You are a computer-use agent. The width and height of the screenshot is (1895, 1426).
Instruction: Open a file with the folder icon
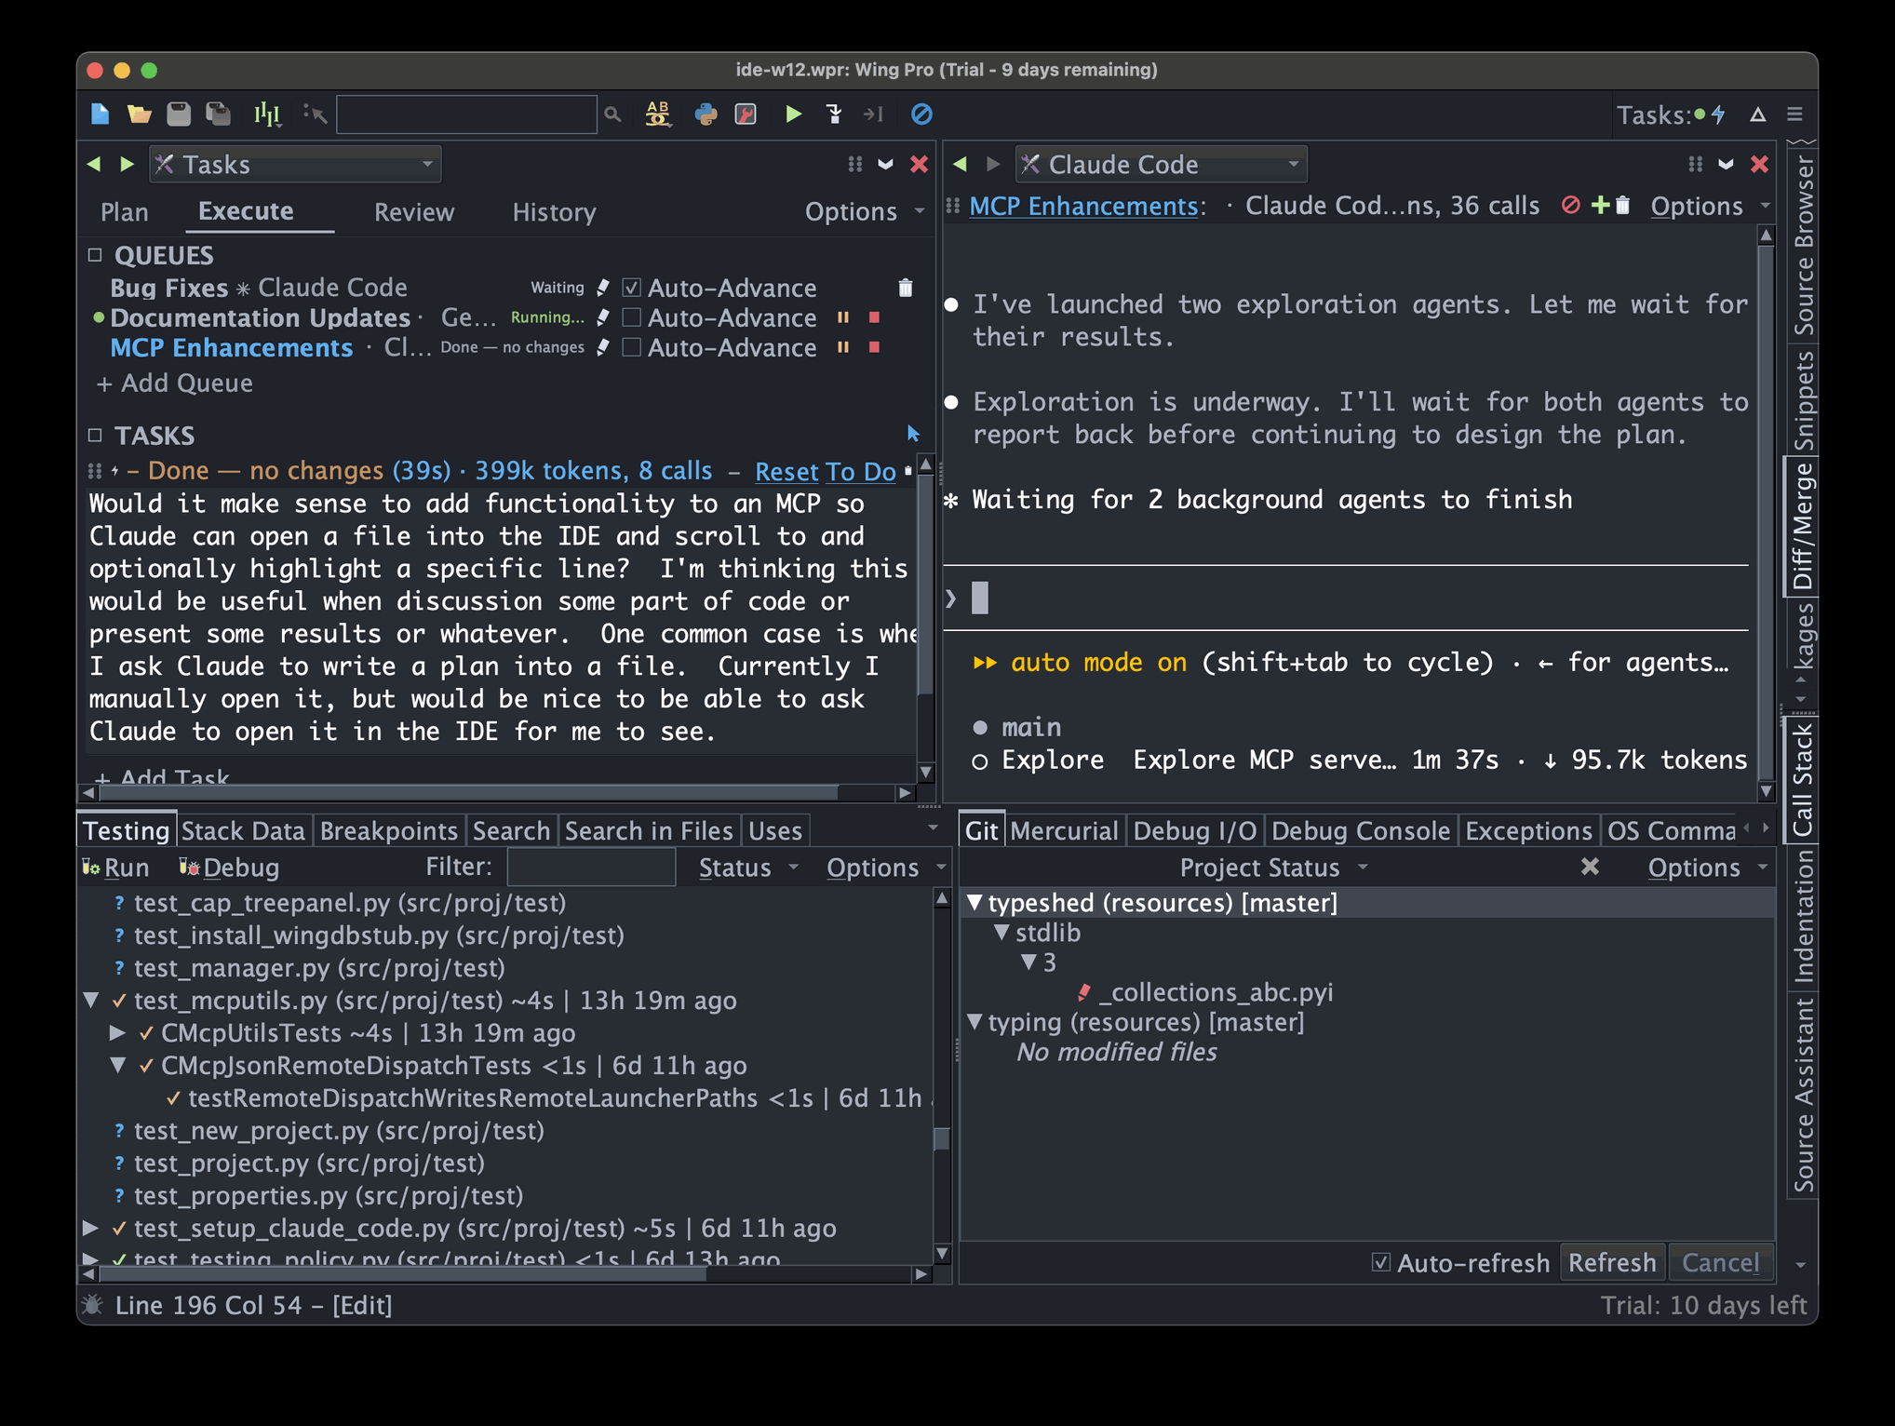[139, 114]
